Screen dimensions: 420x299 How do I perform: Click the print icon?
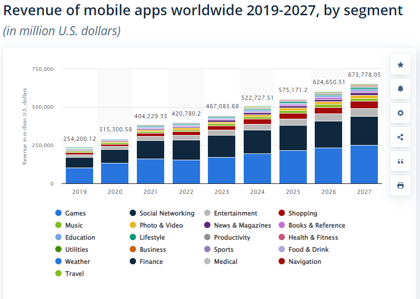[400, 185]
